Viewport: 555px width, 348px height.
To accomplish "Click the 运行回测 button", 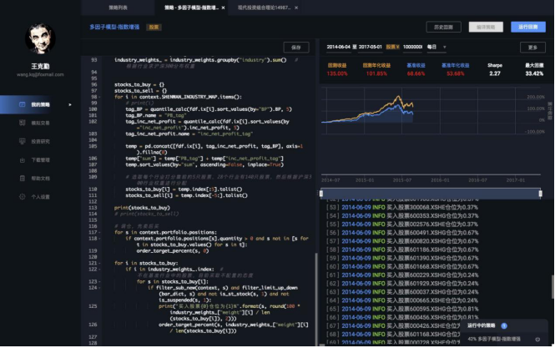I will (527, 27).
